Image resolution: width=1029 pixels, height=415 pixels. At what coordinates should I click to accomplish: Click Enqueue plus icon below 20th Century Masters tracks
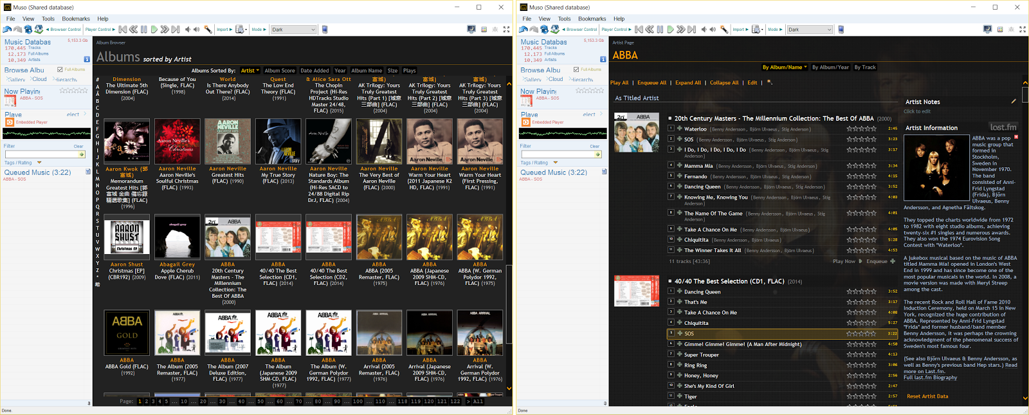coord(893,261)
